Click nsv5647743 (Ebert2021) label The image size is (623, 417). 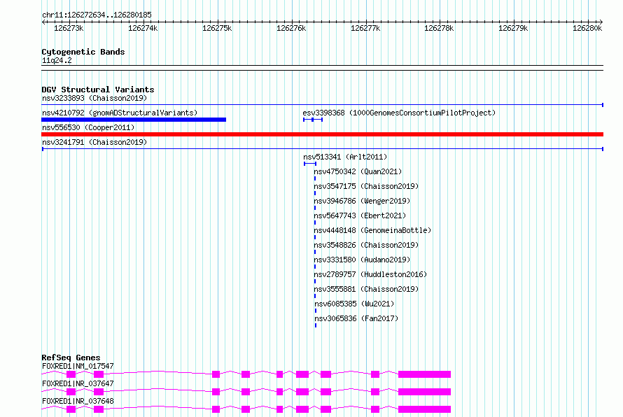(x=360, y=215)
